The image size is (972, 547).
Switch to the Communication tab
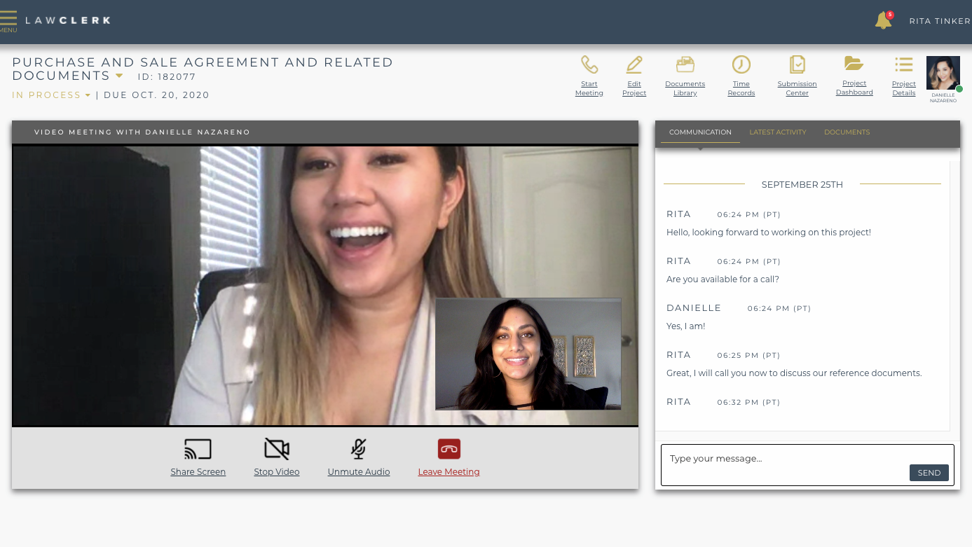coord(700,132)
